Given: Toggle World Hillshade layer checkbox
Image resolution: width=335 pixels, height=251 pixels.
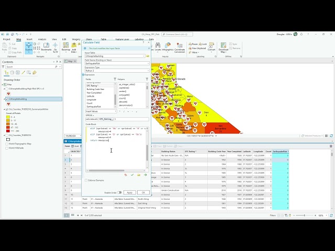Looking at the screenshot, I should pyautogui.click(x=7, y=148).
